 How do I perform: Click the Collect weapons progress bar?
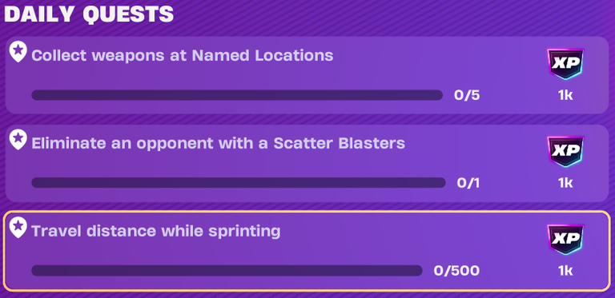point(237,95)
